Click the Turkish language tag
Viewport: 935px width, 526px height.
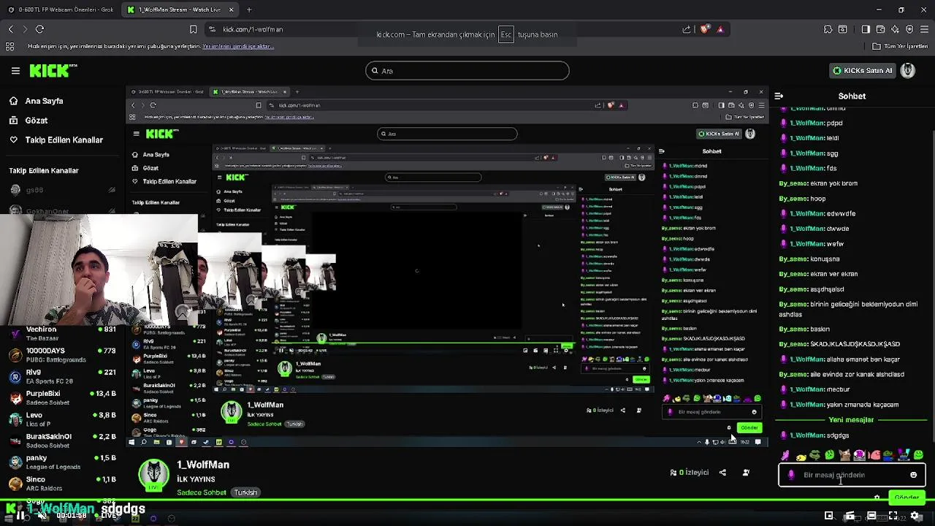pyautogui.click(x=245, y=492)
